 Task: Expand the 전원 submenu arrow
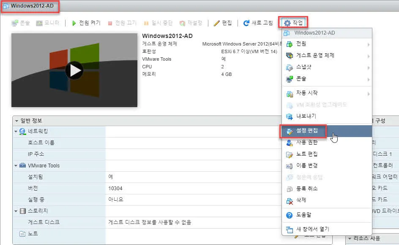(x=368, y=45)
